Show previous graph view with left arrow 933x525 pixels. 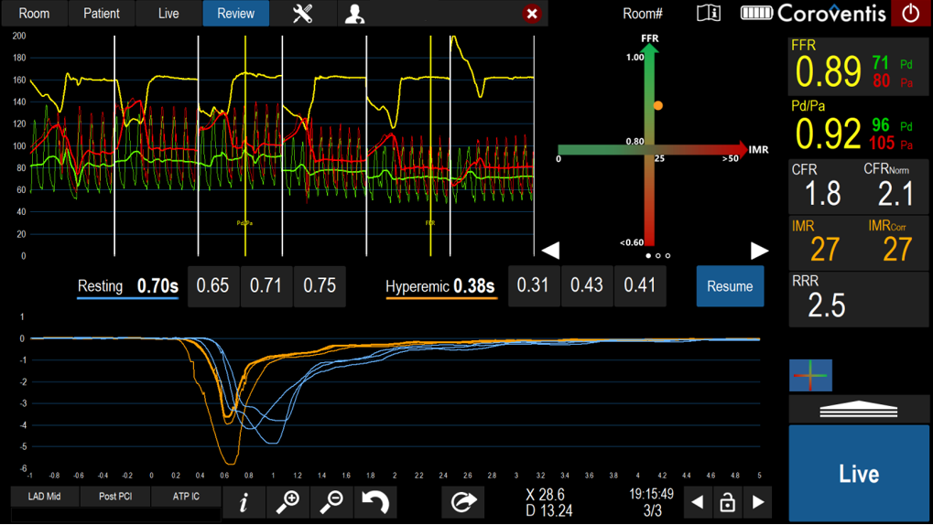[x=550, y=252]
